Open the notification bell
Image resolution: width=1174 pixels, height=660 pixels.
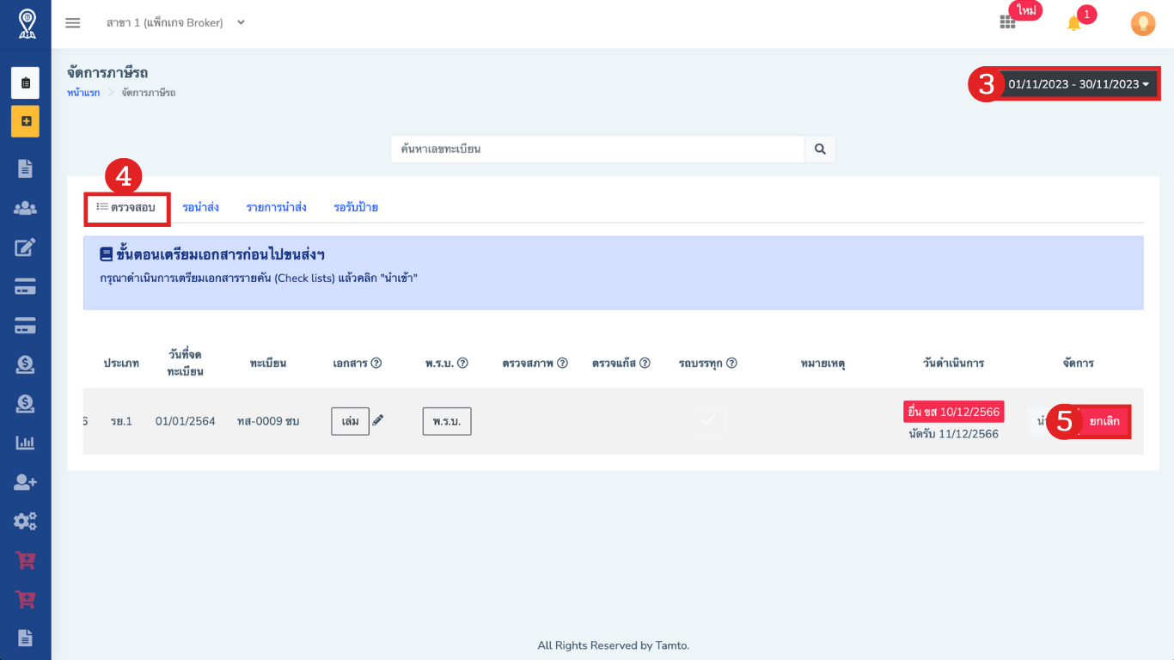click(x=1073, y=23)
